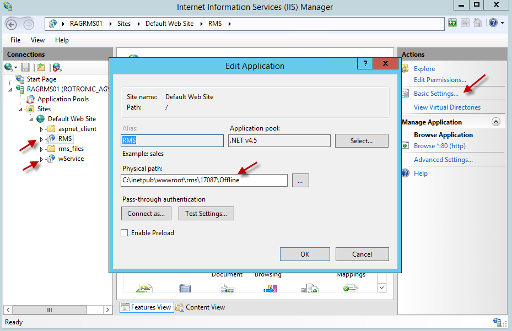Open the View menu
The width and height of the screenshot is (512, 331).
point(37,40)
